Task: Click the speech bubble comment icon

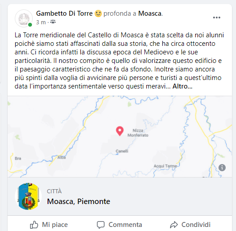Action: pos(101,225)
